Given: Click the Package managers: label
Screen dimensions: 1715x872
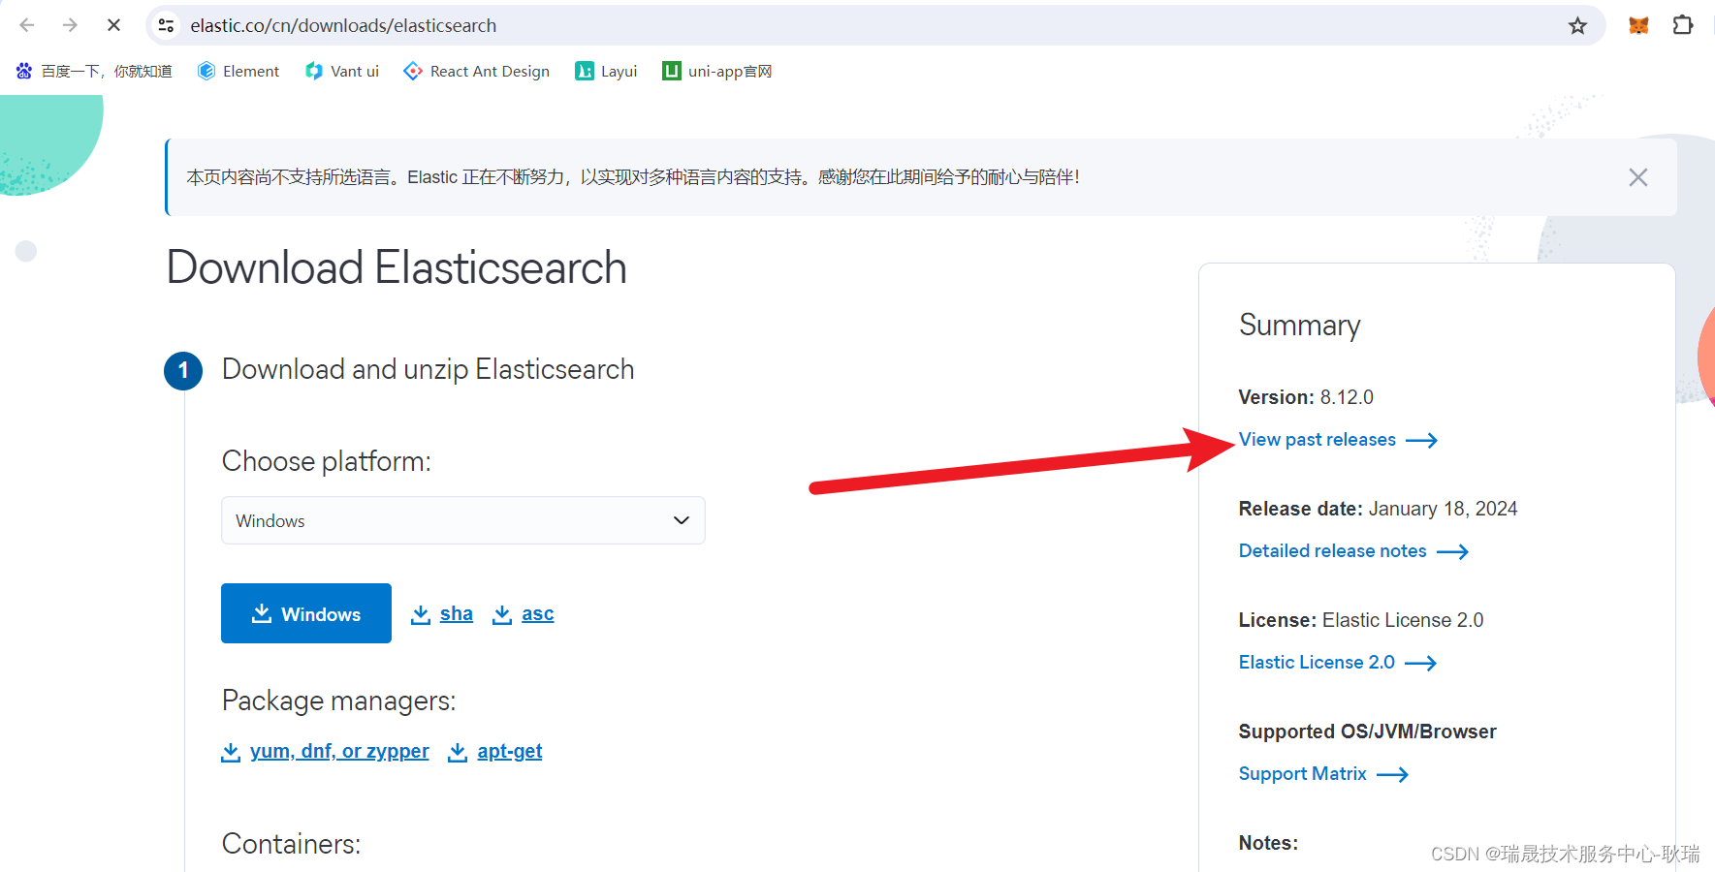Looking at the screenshot, I should pos(338,701).
